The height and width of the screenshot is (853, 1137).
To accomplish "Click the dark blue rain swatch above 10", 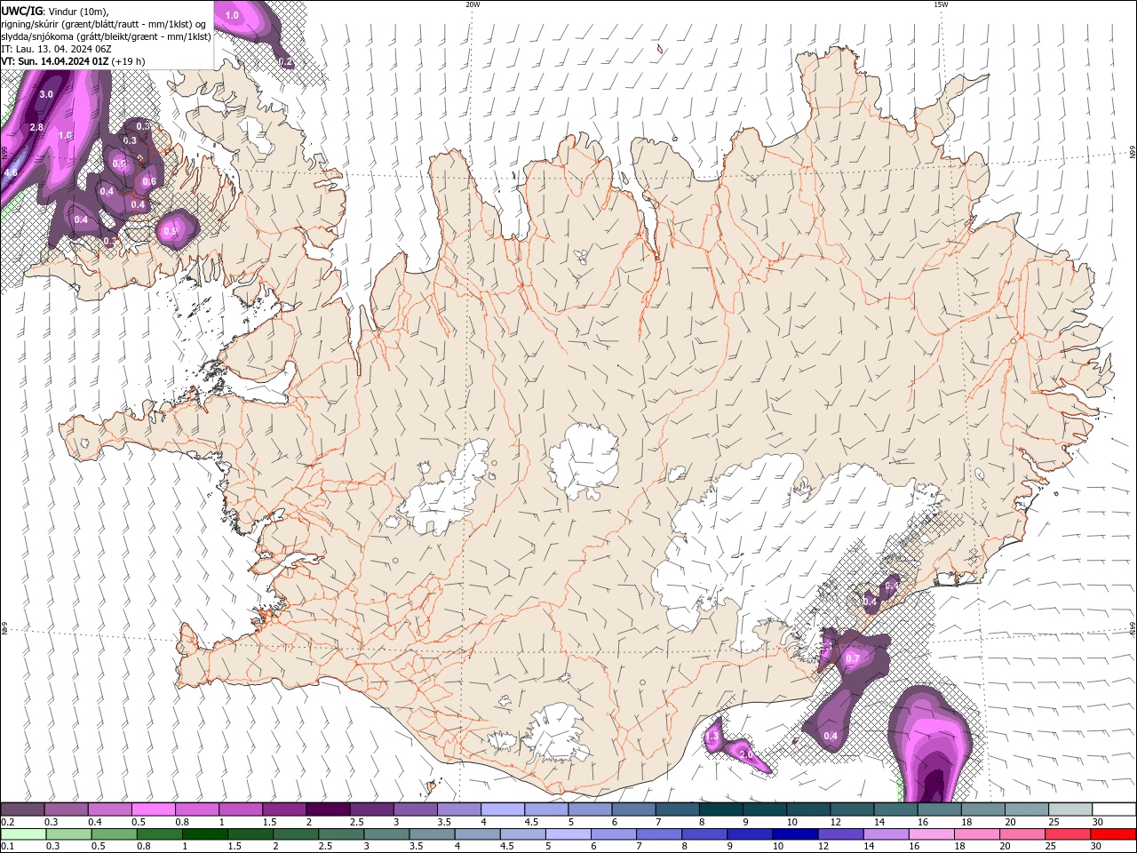I will click(793, 834).
